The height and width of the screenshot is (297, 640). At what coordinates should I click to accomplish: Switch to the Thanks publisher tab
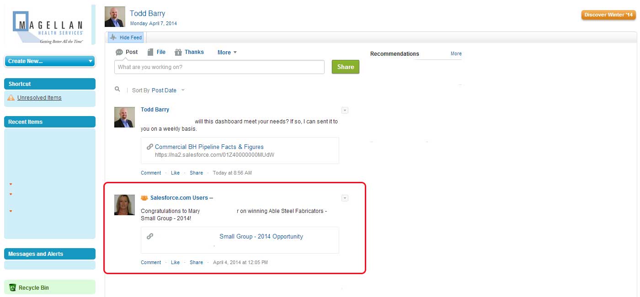point(194,52)
